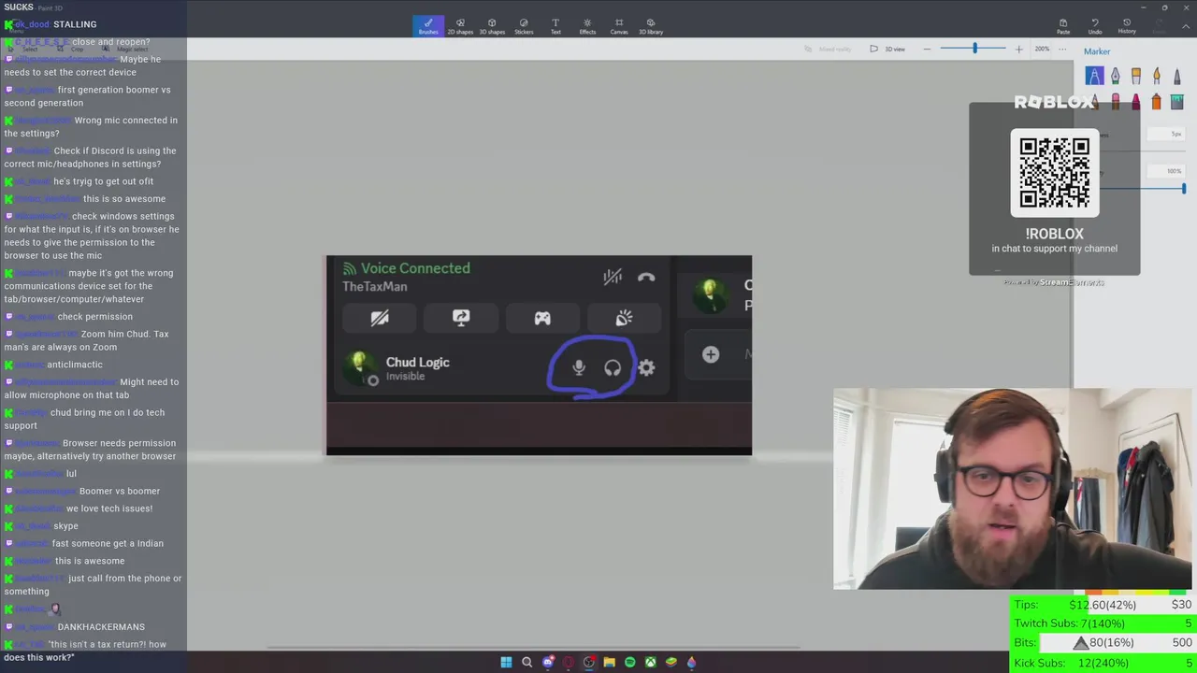Screen dimensions: 1197x673
Task: Open the 2D shapes tab
Action: pos(460,26)
